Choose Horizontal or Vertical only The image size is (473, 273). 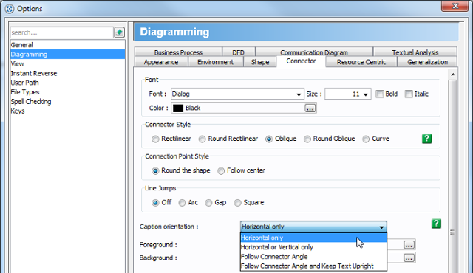pos(313,247)
